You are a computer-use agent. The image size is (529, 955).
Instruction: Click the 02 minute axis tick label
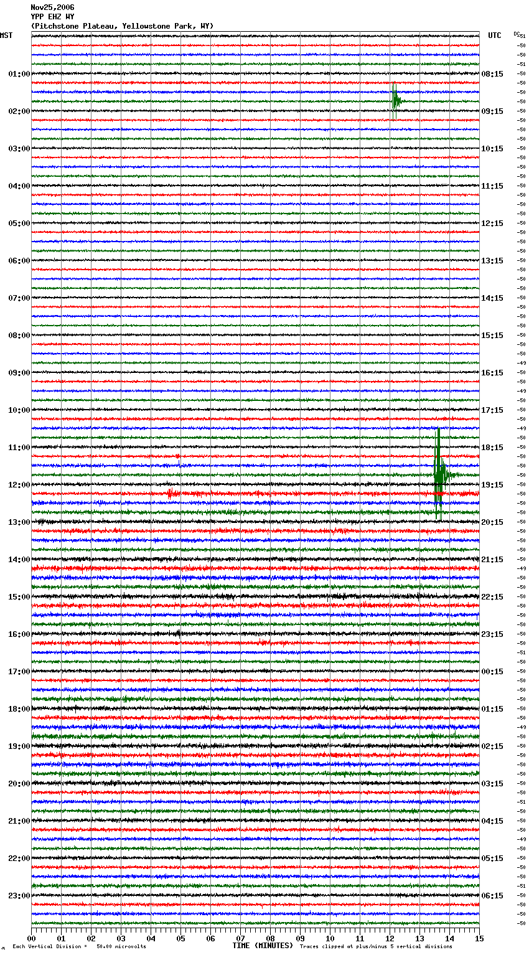point(91,939)
